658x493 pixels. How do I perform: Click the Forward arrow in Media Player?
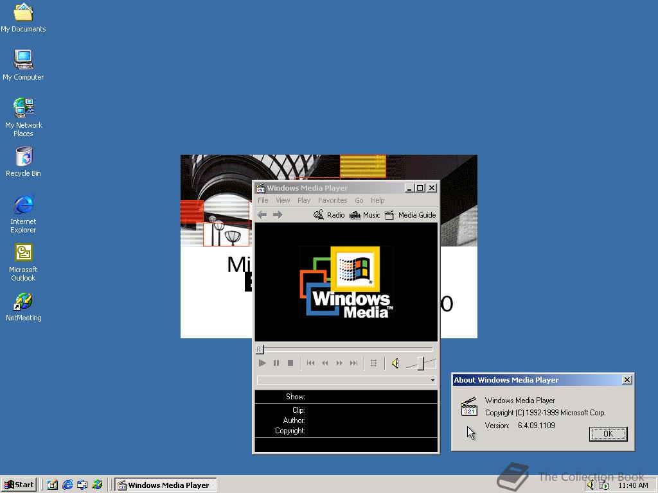tap(278, 215)
